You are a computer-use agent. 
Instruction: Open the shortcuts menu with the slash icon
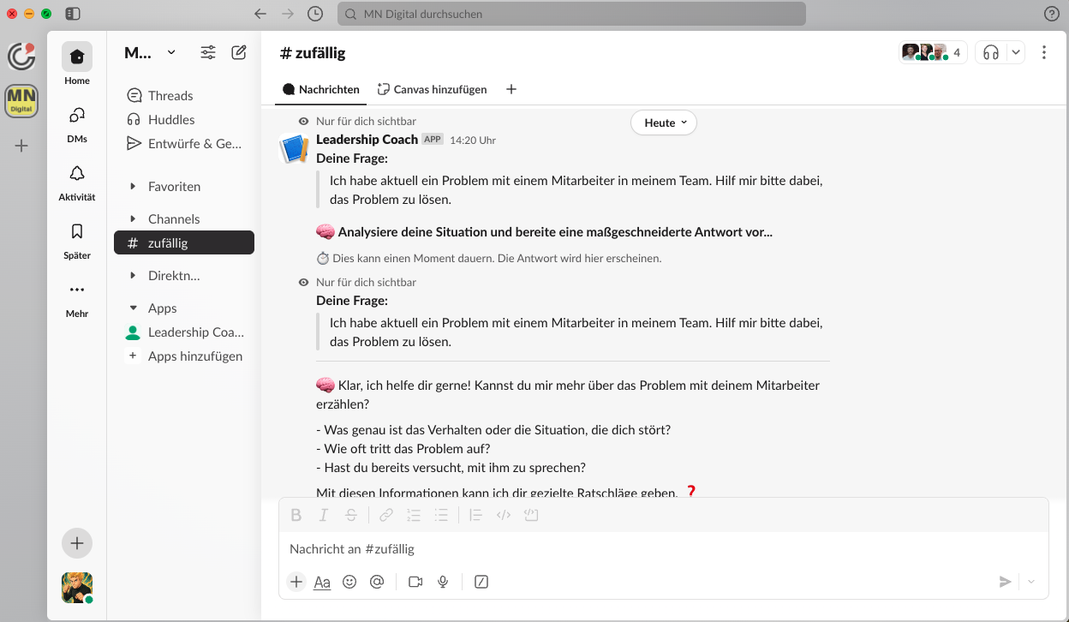pyautogui.click(x=481, y=582)
